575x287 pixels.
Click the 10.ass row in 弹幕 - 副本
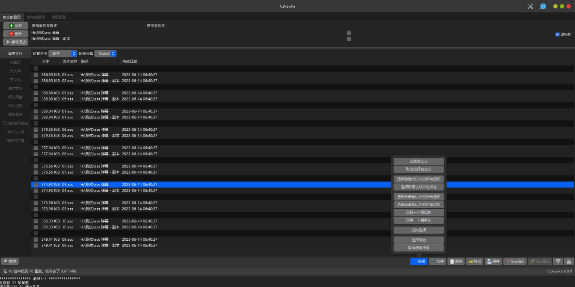click(x=302, y=227)
